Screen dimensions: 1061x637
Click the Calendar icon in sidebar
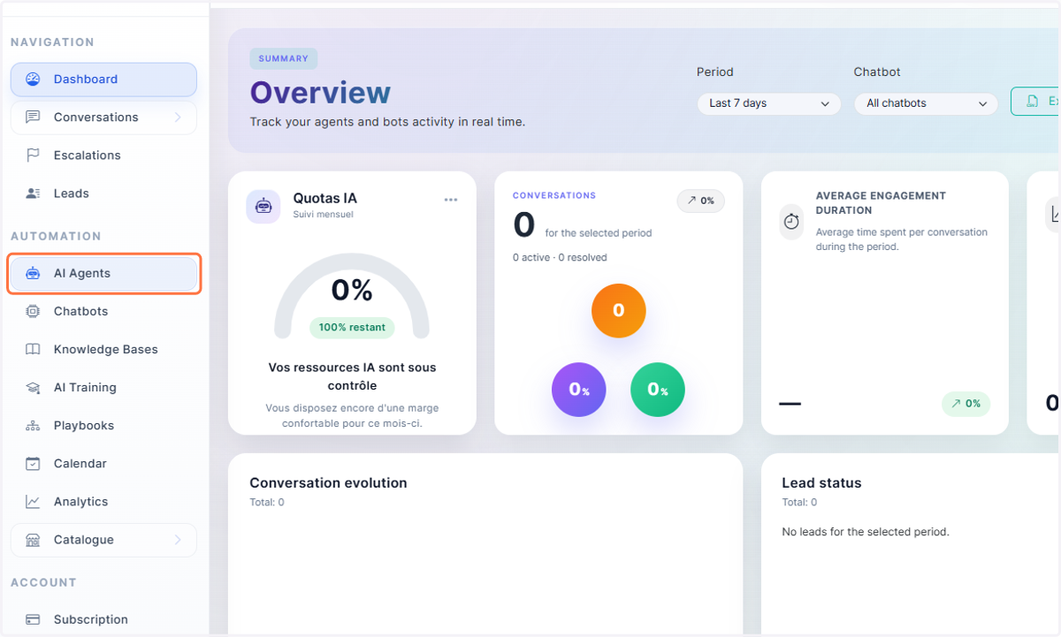[x=33, y=463]
